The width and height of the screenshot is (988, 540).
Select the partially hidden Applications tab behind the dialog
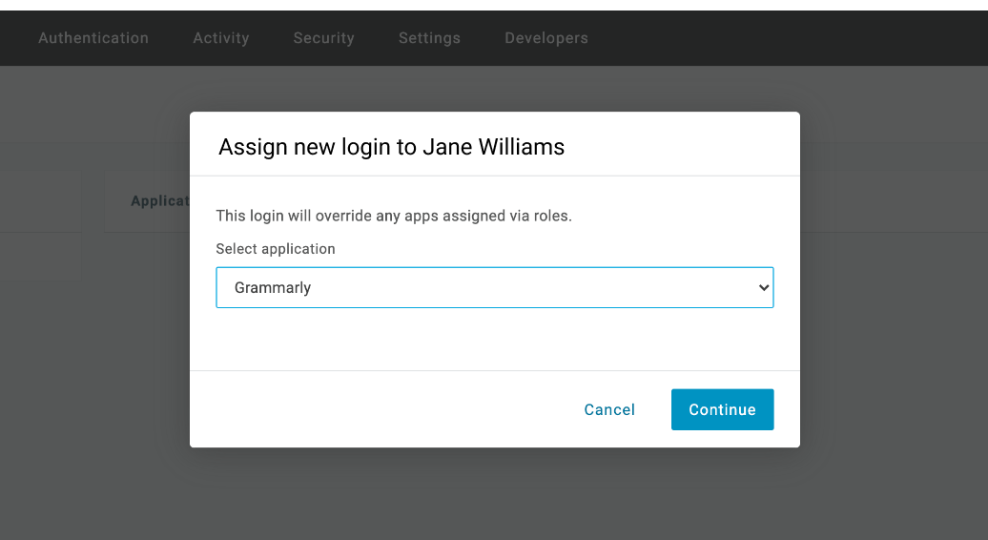click(160, 201)
